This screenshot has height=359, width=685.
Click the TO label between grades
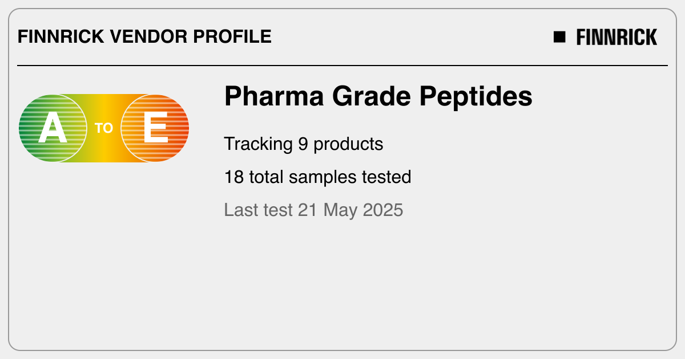click(104, 129)
